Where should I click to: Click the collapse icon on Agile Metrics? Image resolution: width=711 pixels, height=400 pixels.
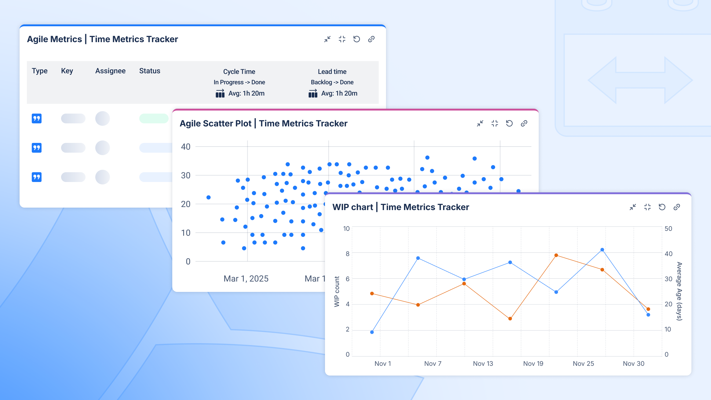pyautogui.click(x=342, y=39)
